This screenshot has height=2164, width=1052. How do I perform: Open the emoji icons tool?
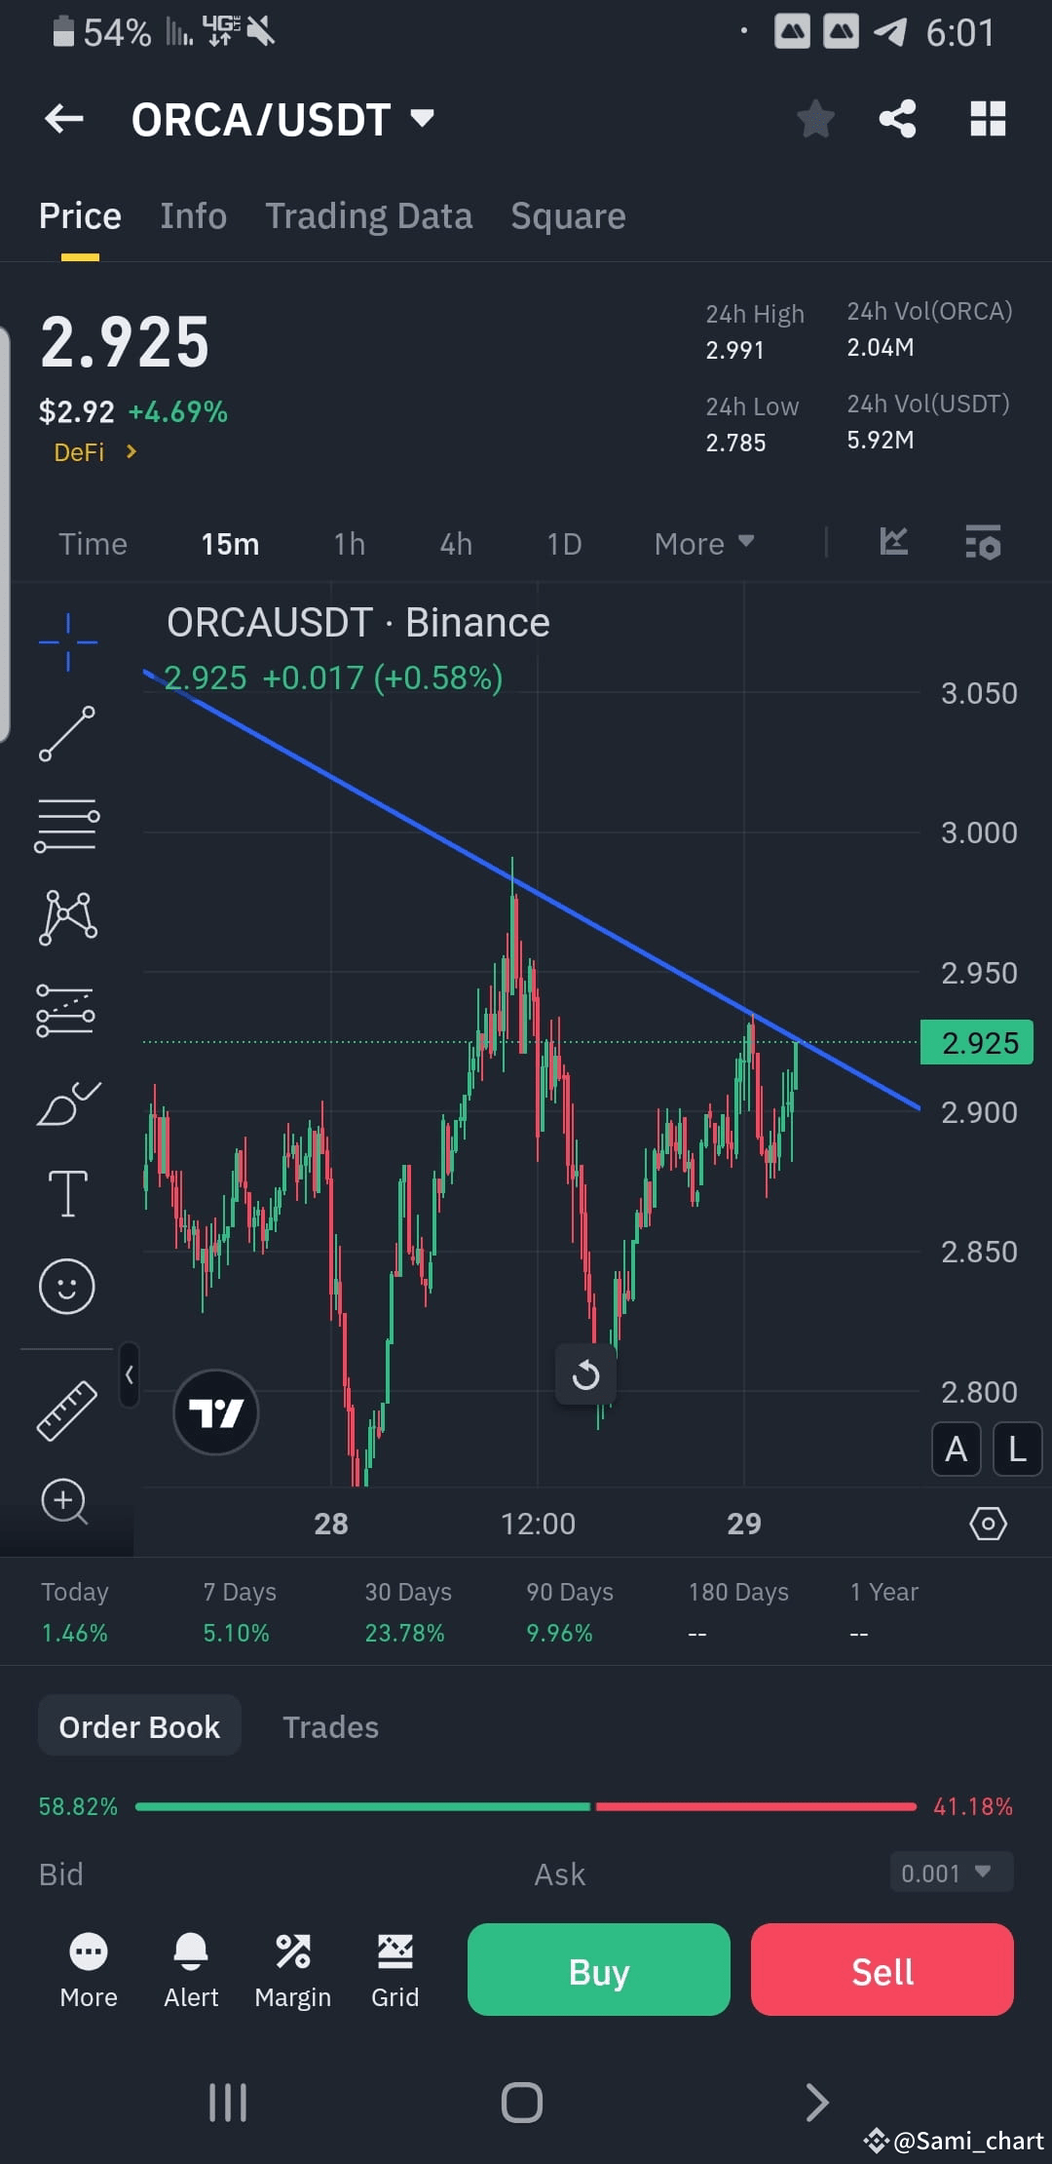[66, 1287]
